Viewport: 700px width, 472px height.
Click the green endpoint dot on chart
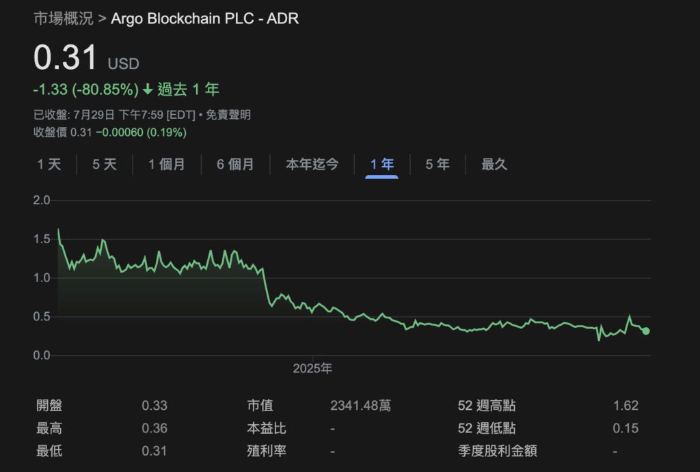pos(646,331)
